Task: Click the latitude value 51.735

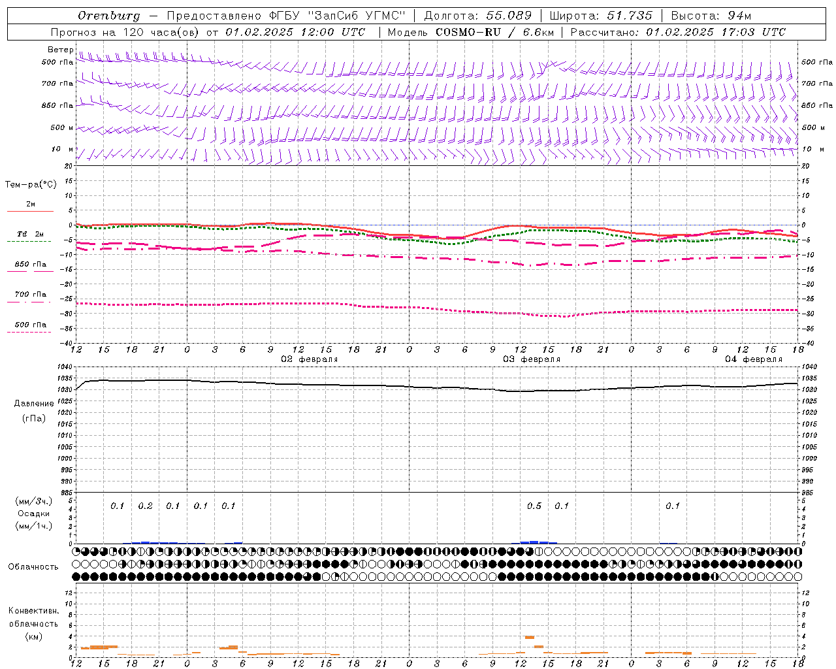Action: pyautogui.click(x=630, y=16)
